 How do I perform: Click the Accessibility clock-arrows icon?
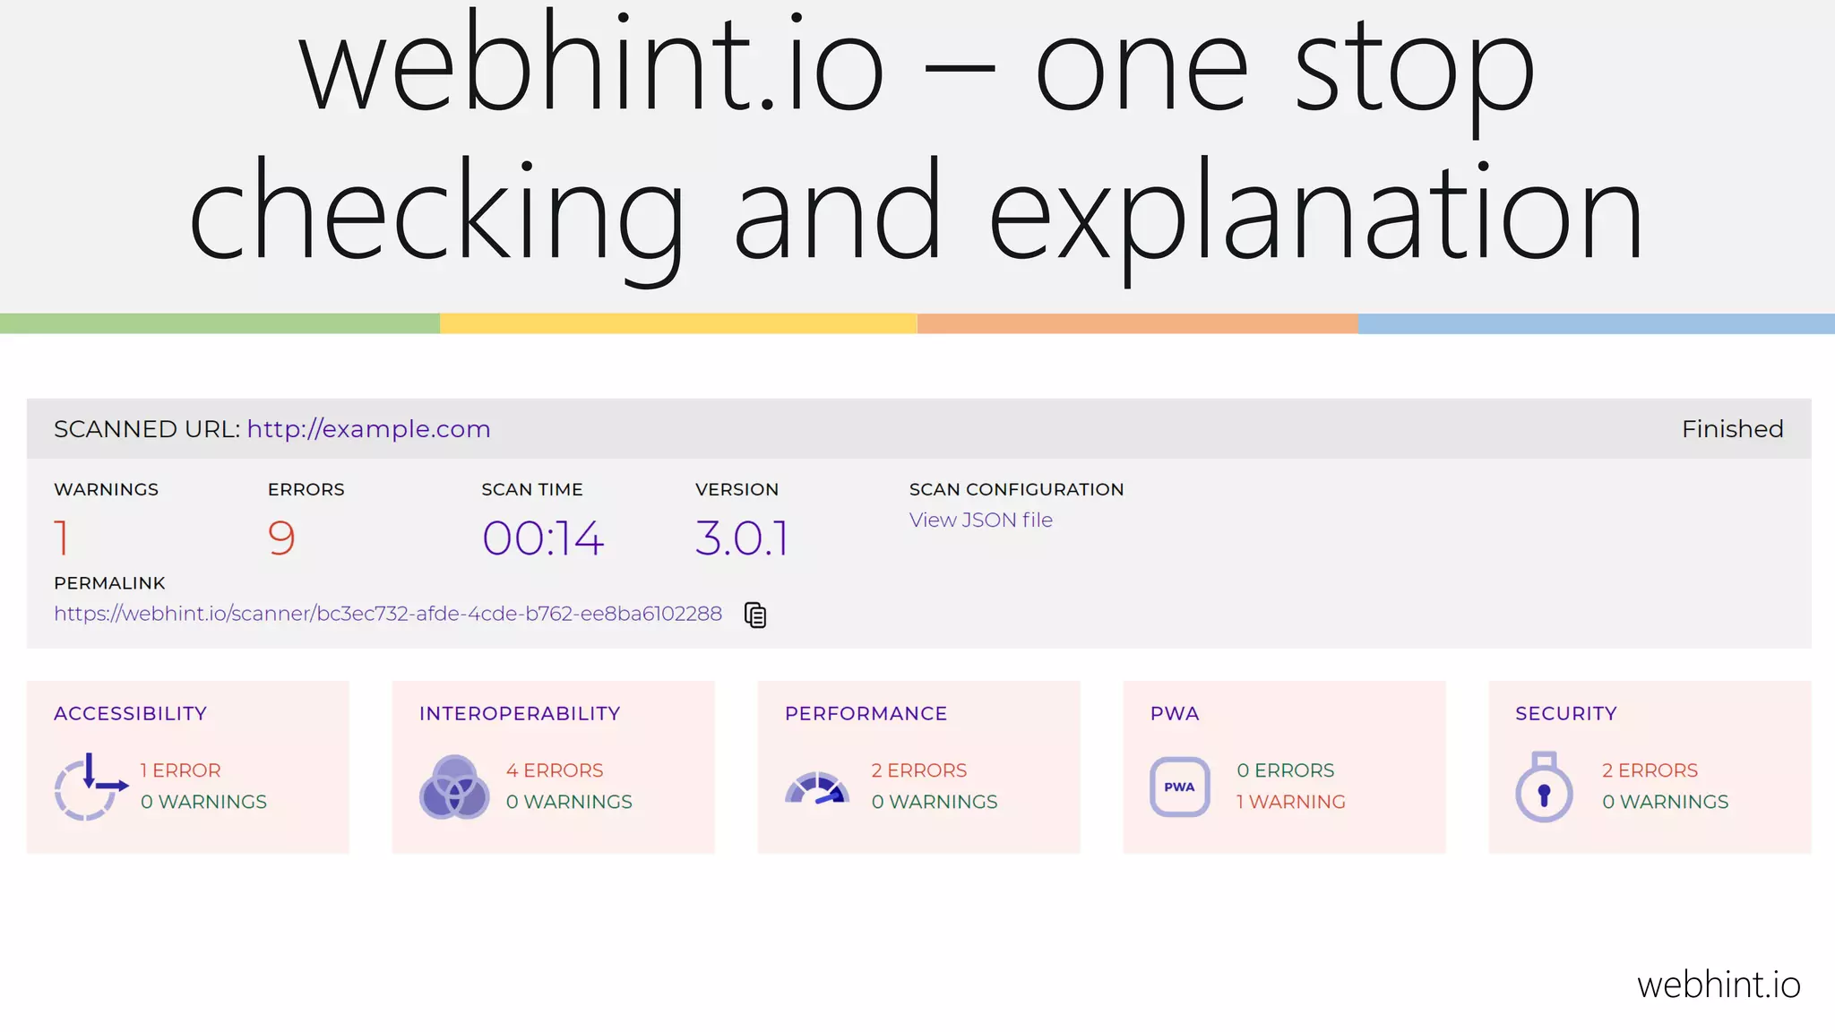[x=91, y=787]
